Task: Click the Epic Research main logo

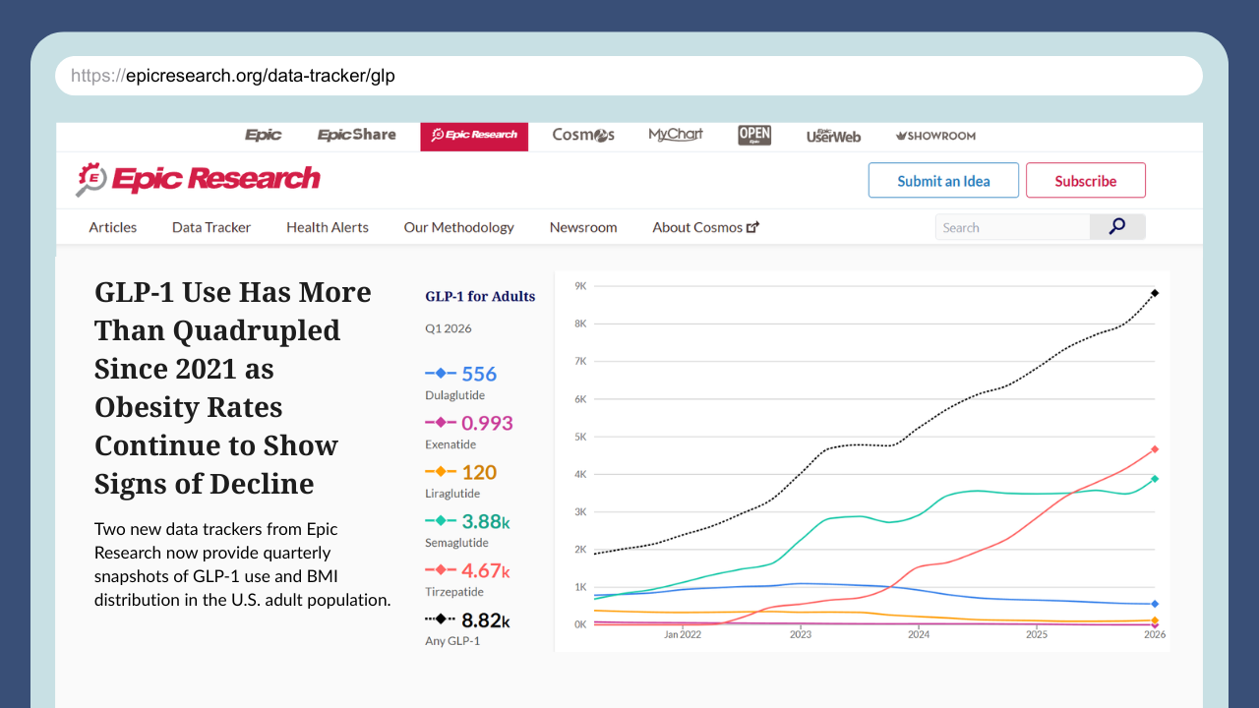Action: [x=198, y=179]
